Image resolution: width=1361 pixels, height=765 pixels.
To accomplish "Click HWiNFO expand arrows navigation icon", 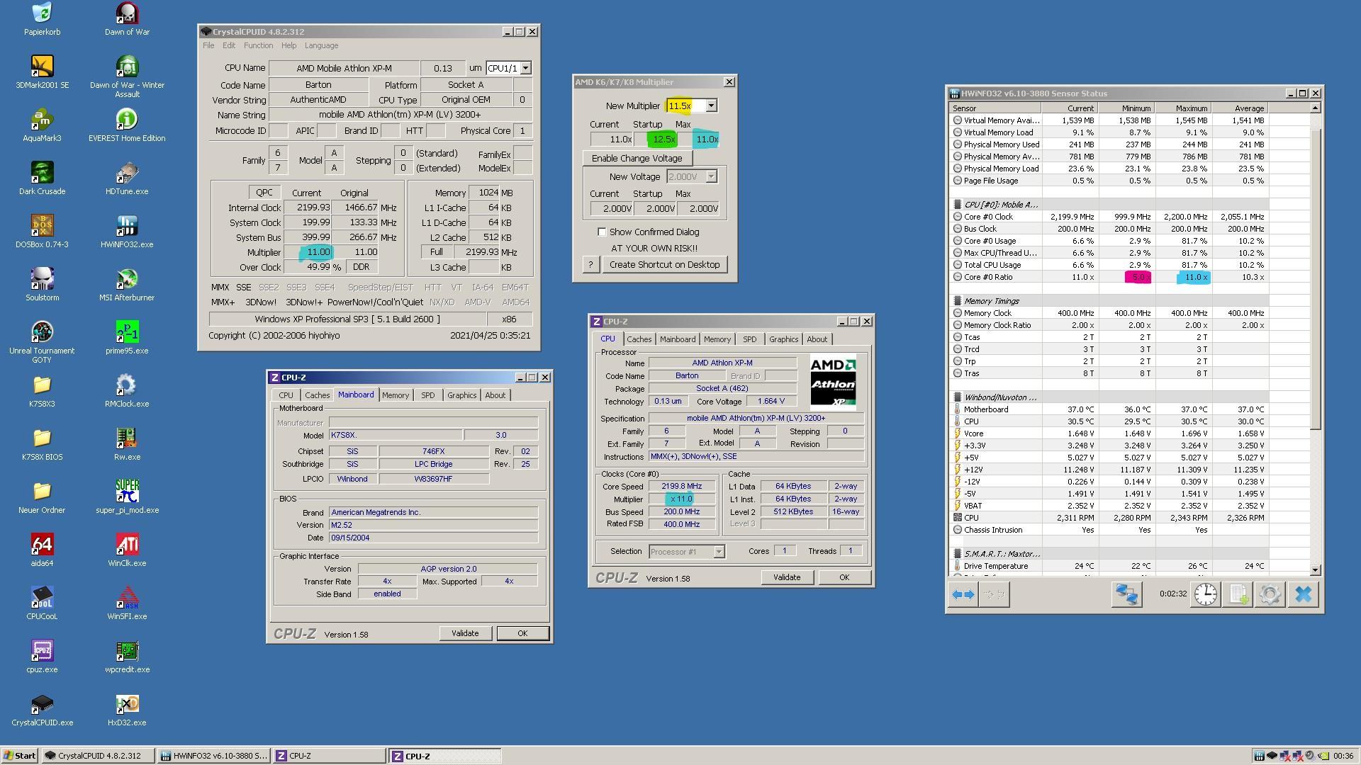I will pos(963,594).
